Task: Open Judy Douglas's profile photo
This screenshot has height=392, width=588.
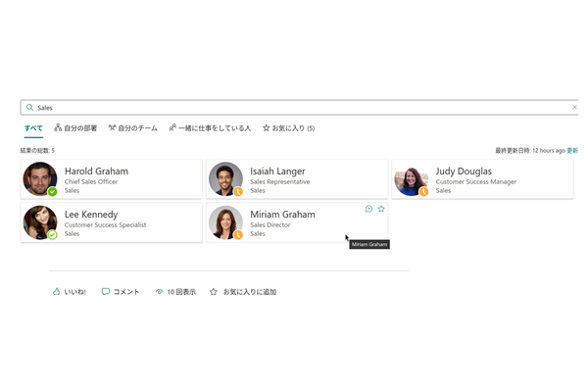Action: [x=412, y=181]
